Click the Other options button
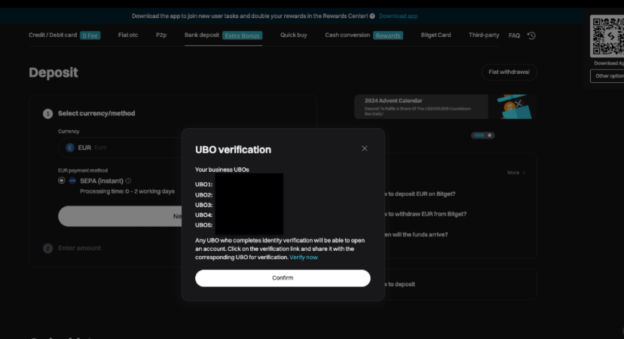This screenshot has width=624, height=339. [607, 76]
